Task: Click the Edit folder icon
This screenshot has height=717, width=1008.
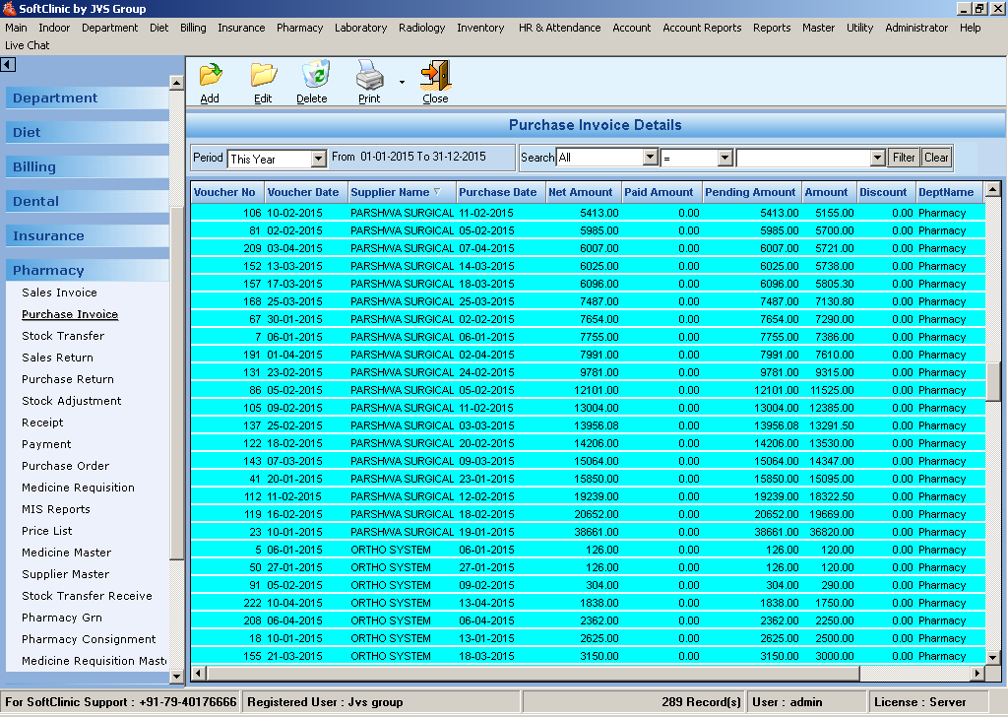Action: click(263, 76)
